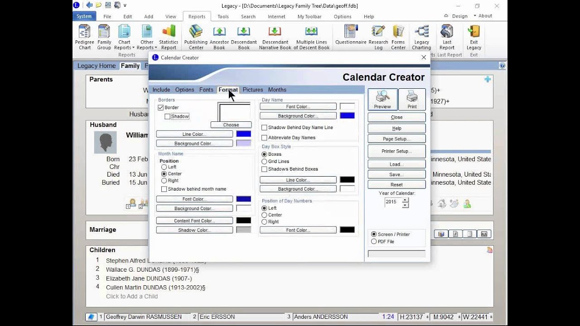Create an Ancestor Book
Screen dimensions: 580x326
pyautogui.click(x=219, y=37)
